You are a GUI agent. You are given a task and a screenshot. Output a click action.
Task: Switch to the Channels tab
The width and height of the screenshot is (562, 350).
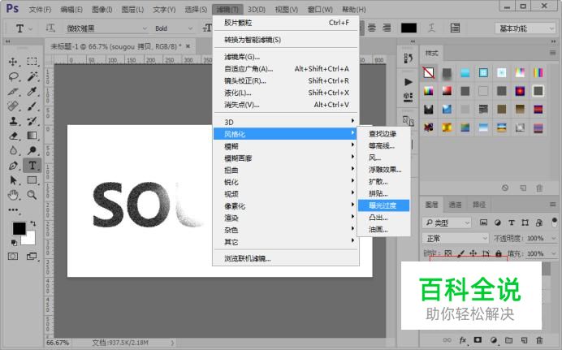[455, 205]
